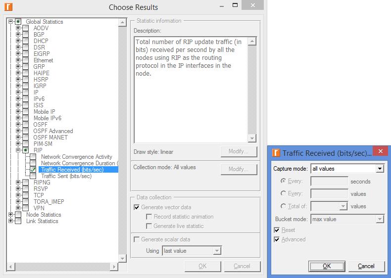
Task: Check Network Convergence Activity checkbox
Action: 33,157
